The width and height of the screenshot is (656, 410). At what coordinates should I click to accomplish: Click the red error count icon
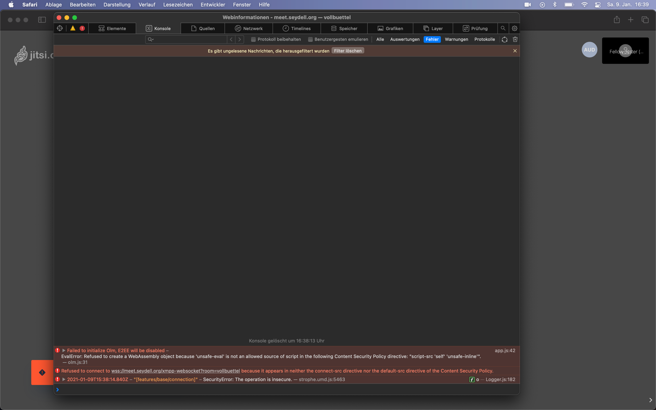(82, 28)
